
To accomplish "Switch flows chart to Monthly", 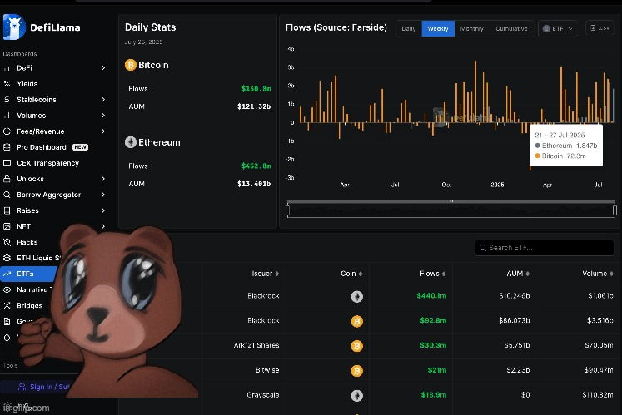I will pos(471,28).
